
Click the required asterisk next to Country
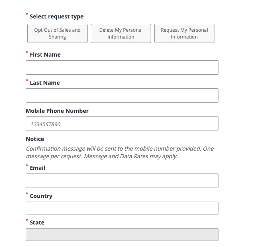pos(27,194)
